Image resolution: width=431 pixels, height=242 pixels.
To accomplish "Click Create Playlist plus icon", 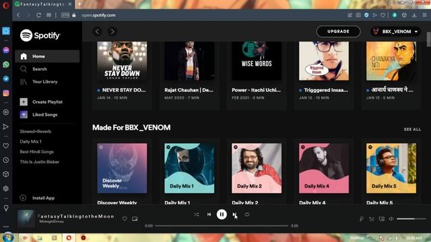I will coord(24,102).
